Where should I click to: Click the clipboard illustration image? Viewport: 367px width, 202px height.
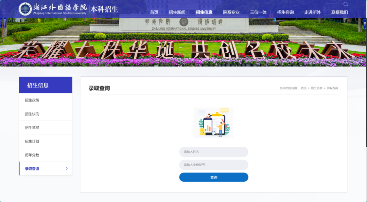pyautogui.click(x=214, y=123)
